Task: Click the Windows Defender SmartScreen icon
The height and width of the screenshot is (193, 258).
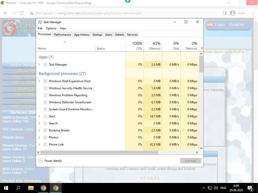Action: [45, 102]
